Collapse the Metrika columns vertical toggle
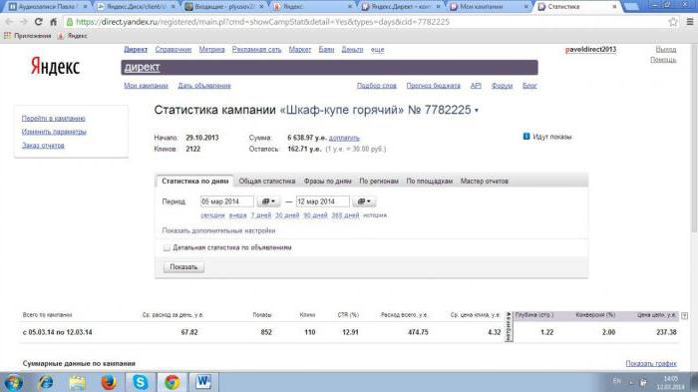The image size is (698, 392). pos(509,326)
